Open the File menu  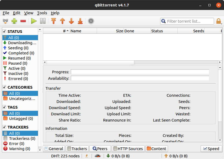tap(6, 13)
